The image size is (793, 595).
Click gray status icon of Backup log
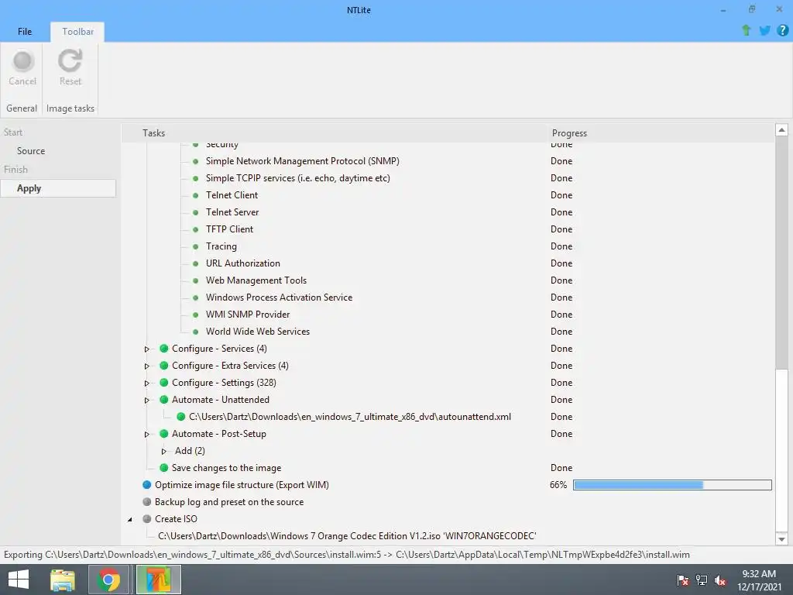coord(146,502)
